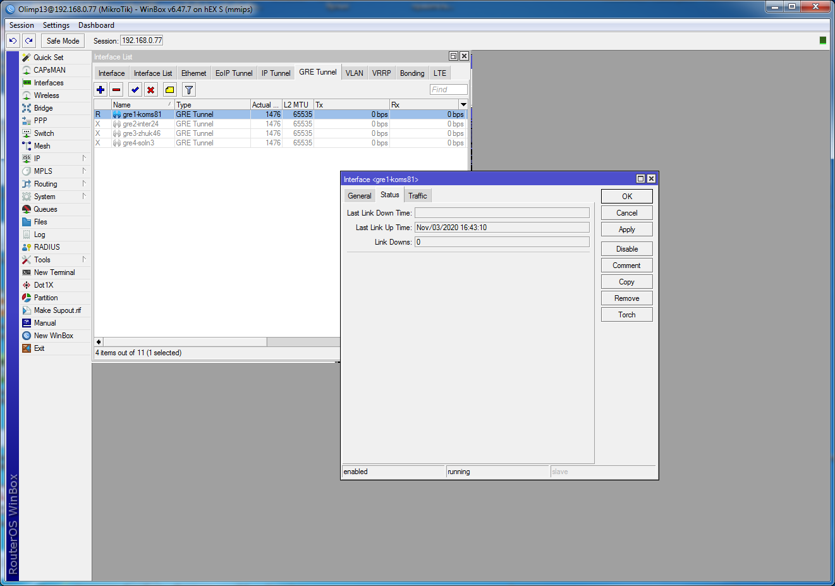Click OK in interface dialog
Image resolution: width=835 pixels, height=586 pixels.
coord(627,197)
